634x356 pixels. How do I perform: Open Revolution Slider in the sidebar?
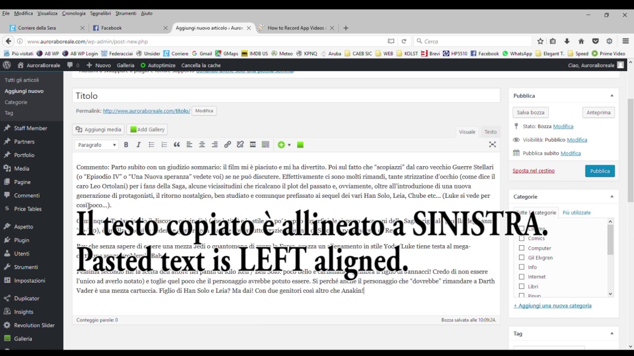point(34,325)
